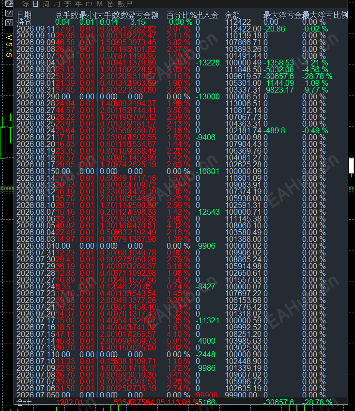The height and width of the screenshot is (411, 355).
Task: Click the -8427 withdrawal value
Action: coord(206,286)
